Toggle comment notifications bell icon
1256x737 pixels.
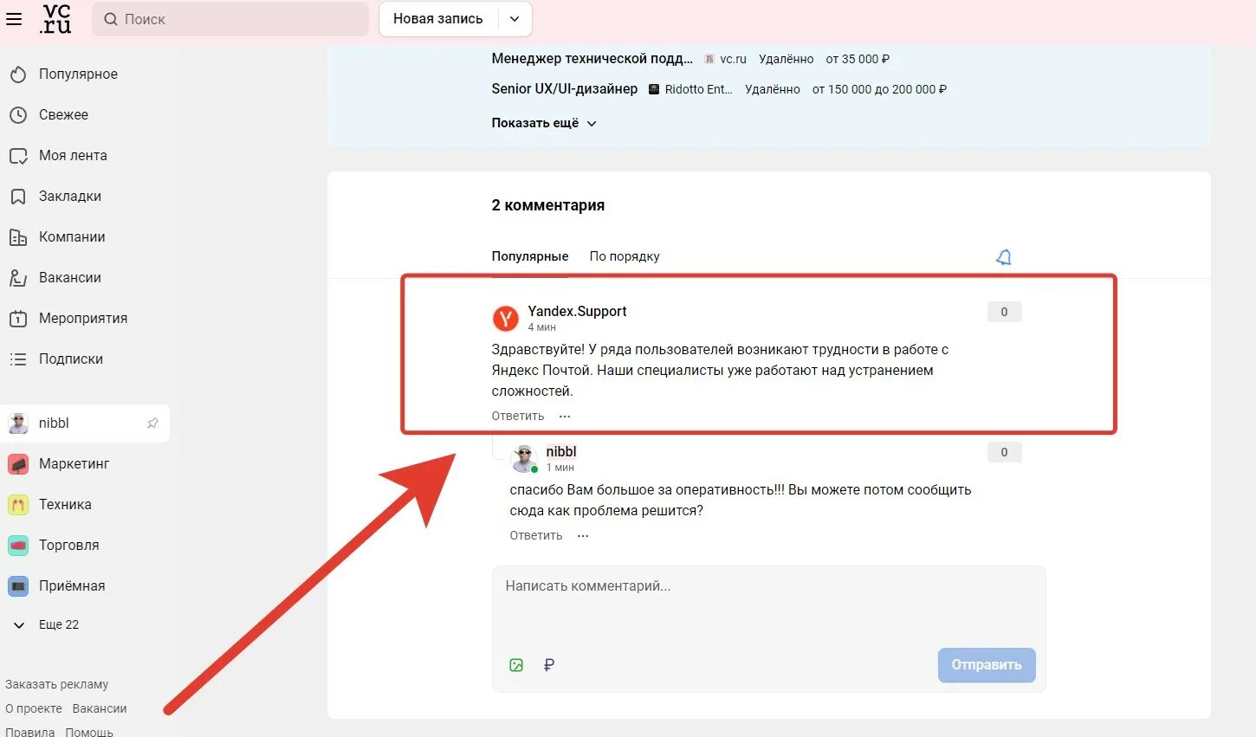[x=1004, y=257]
